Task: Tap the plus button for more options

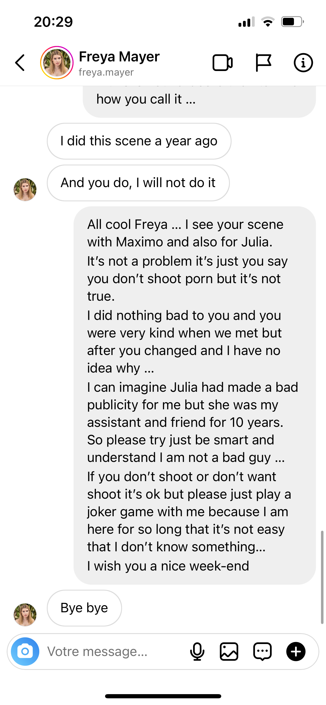Action: [296, 652]
